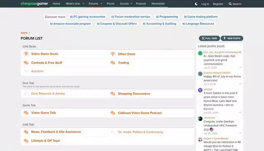Open the Game Talk category heading
Screen dimensions: 264x151
[29, 105]
